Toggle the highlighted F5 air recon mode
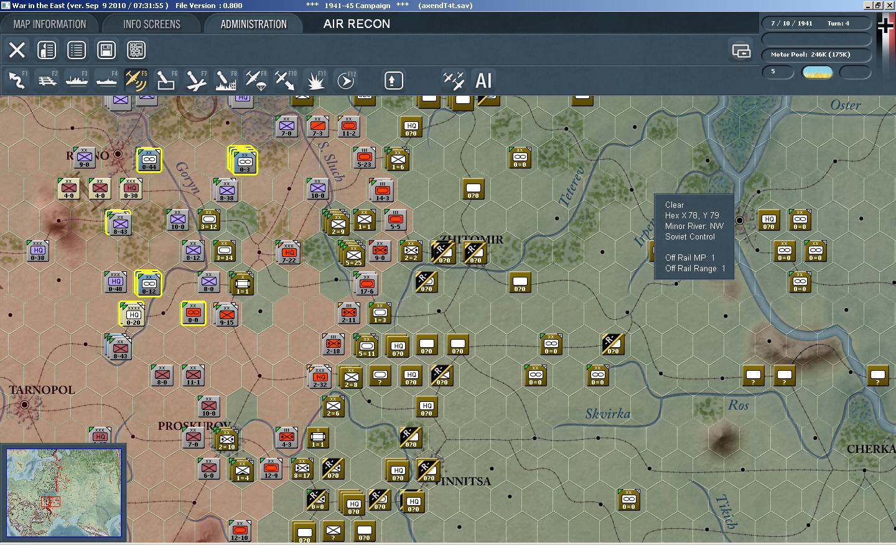This screenshot has width=896, height=545. coord(136,80)
